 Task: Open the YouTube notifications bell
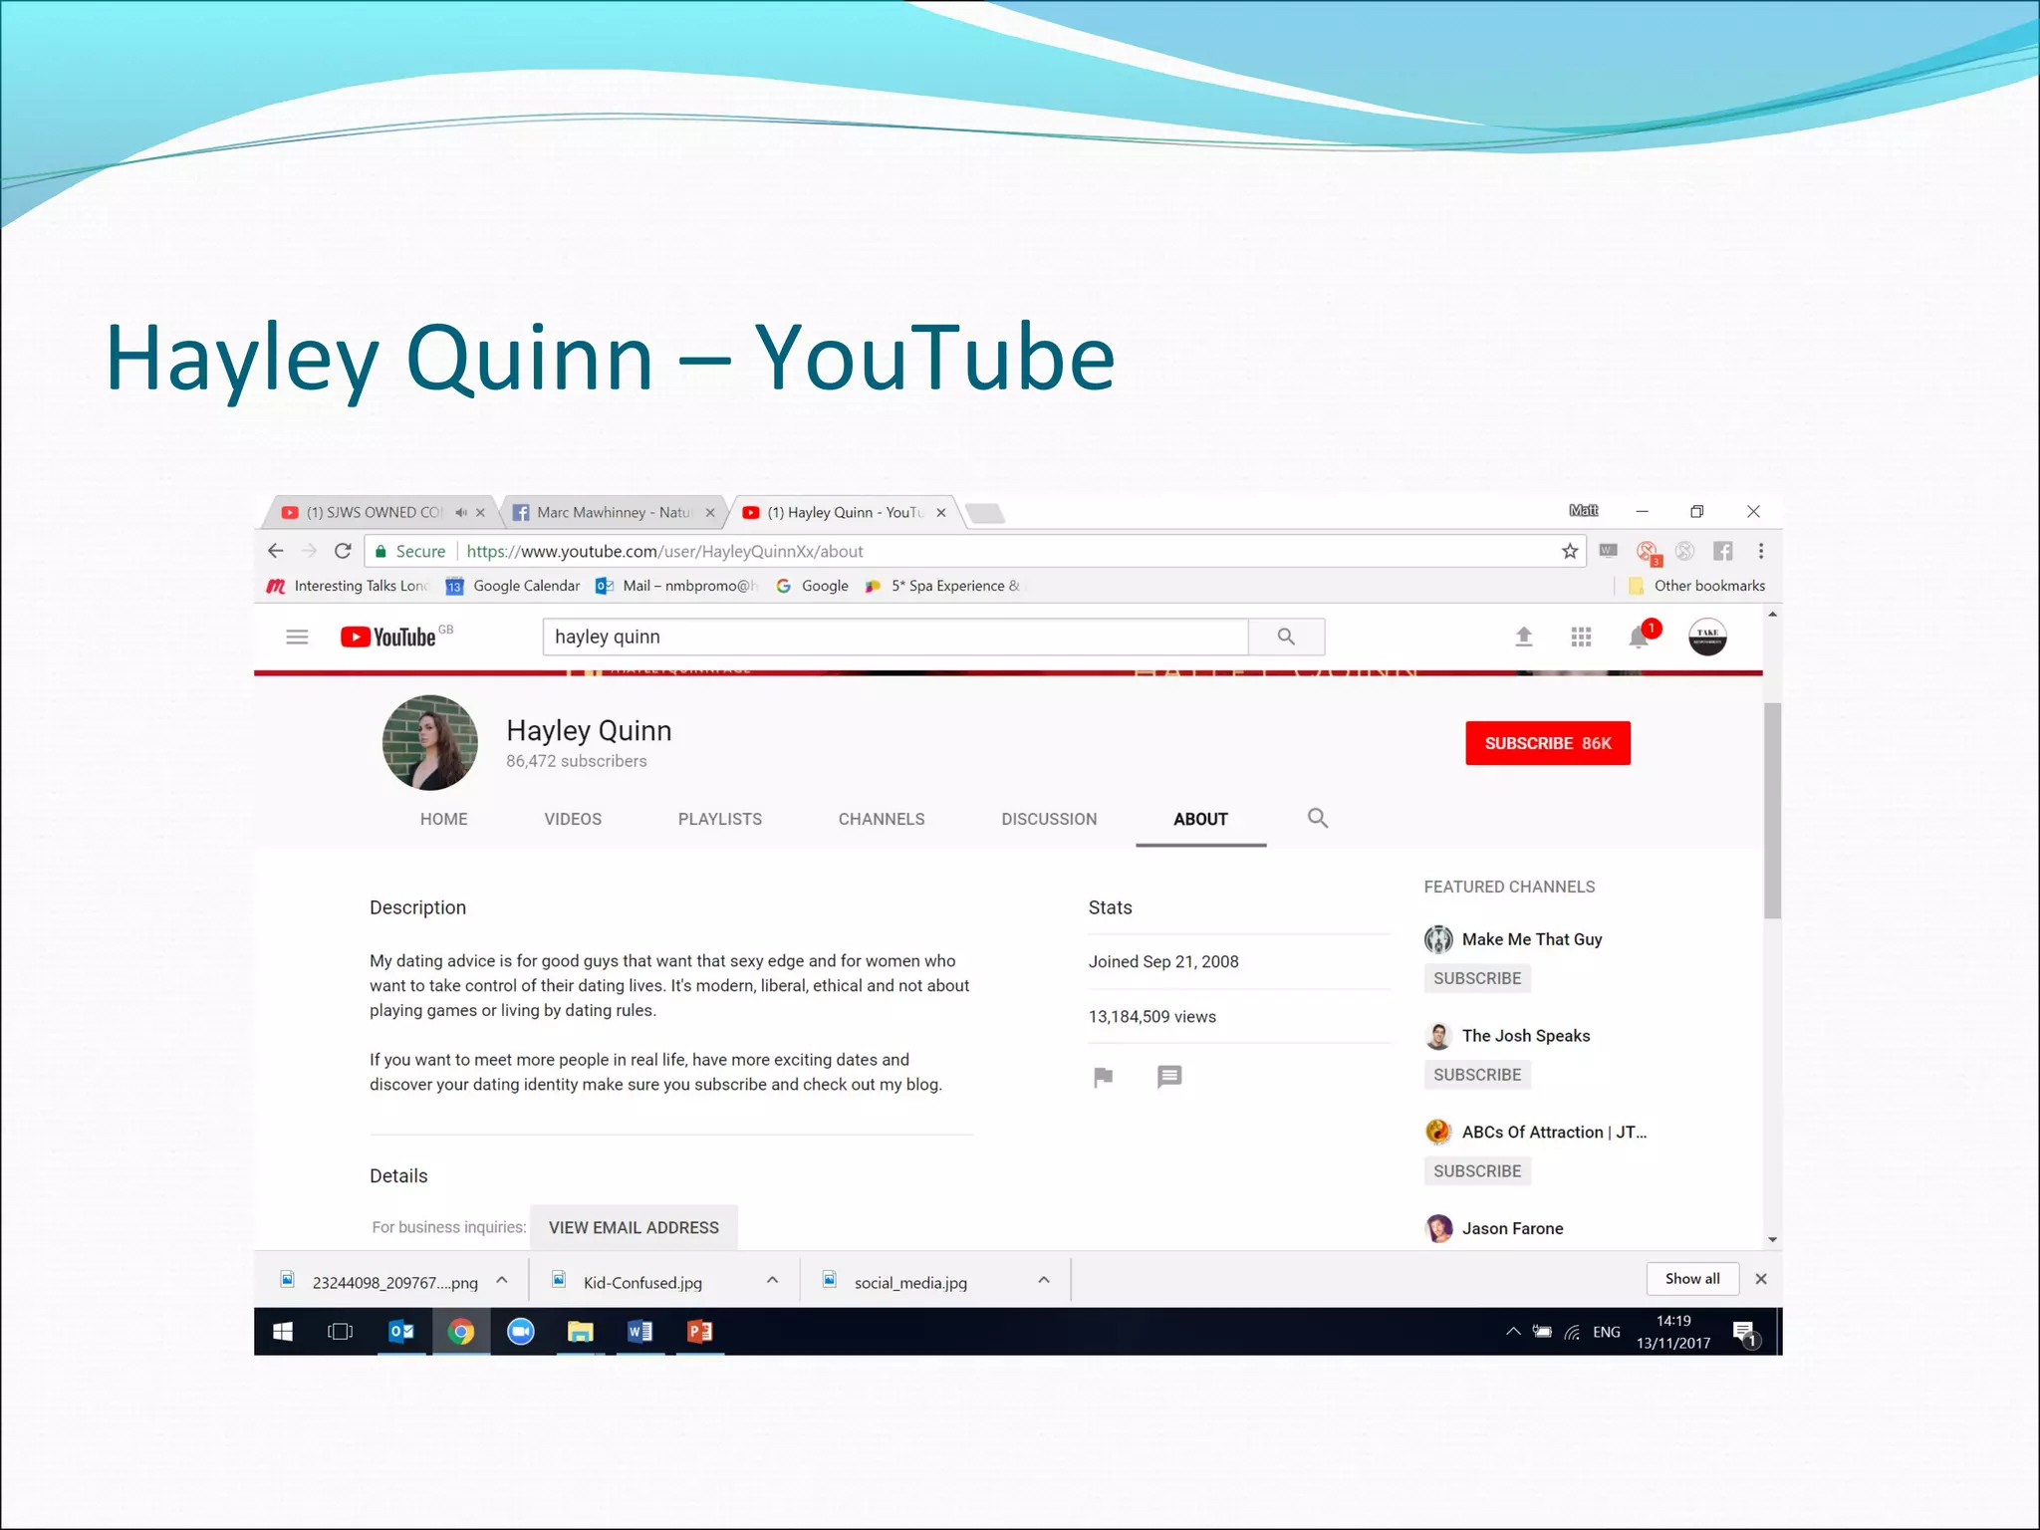1640,637
